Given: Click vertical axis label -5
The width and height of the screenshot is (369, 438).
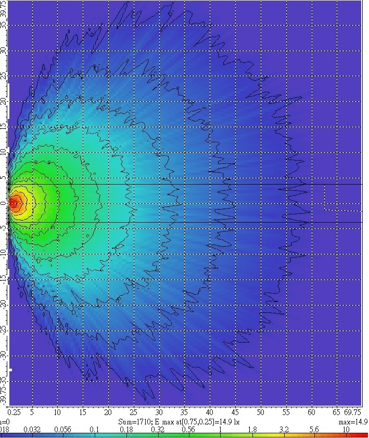Looking at the screenshot, I should (x=3, y=228).
